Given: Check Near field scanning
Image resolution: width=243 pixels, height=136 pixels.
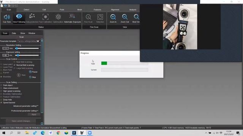Looking at the screenshot, I should coord(14,62).
